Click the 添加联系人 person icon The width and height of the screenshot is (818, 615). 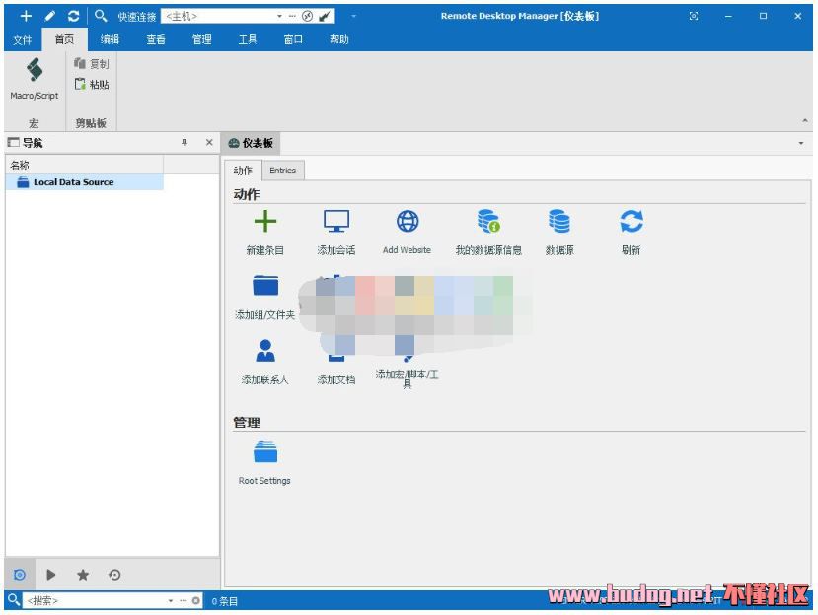265,351
